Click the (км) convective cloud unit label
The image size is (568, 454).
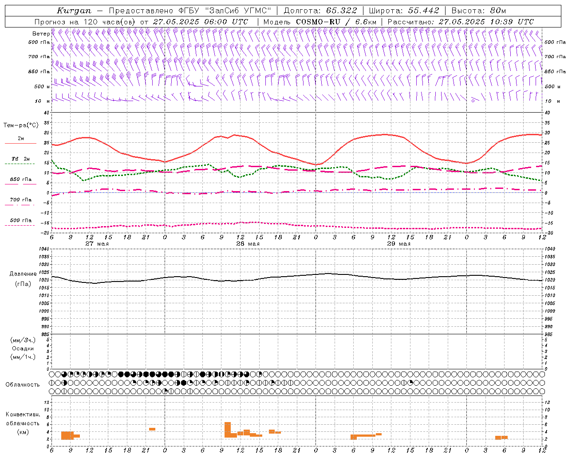pyautogui.click(x=23, y=432)
